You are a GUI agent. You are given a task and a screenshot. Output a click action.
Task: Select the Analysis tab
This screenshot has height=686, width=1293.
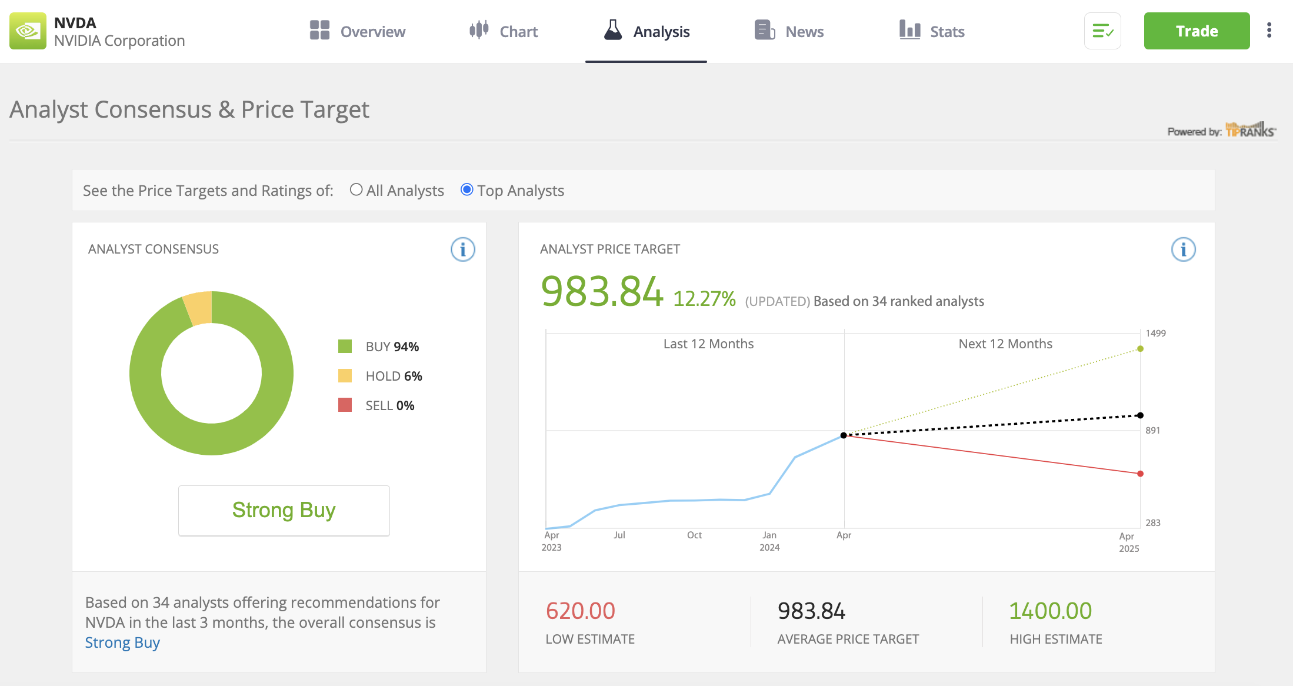point(646,31)
